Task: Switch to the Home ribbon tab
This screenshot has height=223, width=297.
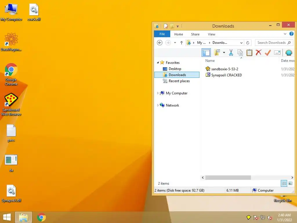Action: pyautogui.click(x=179, y=34)
